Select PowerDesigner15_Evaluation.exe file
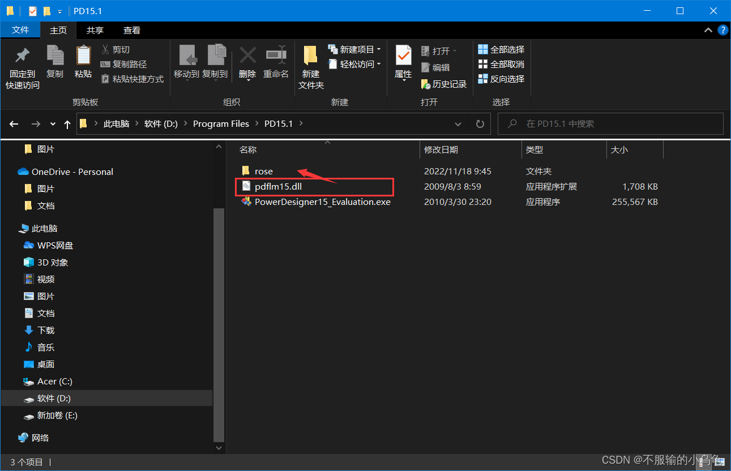Viewport: 731px width, 471px height. click(316, 202)
